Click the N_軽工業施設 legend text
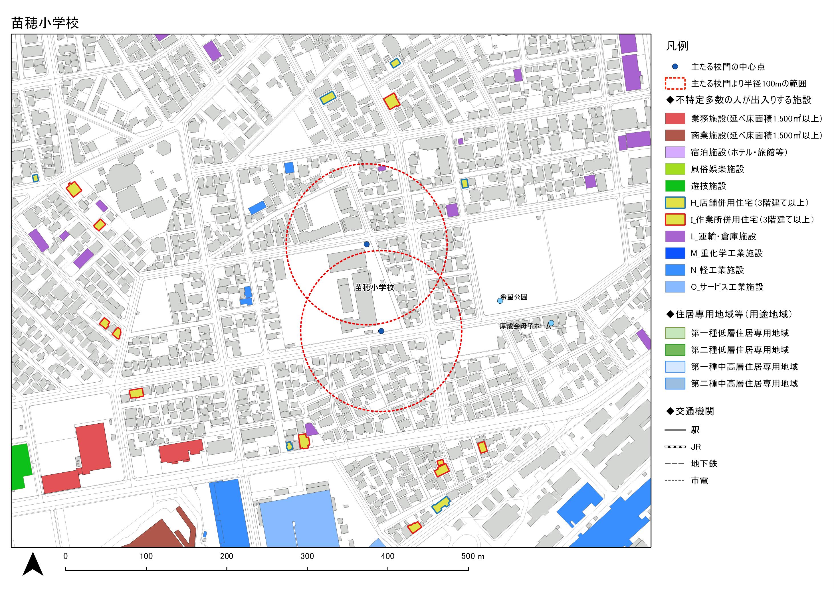 pyautogui.click(x=717, y=270)
